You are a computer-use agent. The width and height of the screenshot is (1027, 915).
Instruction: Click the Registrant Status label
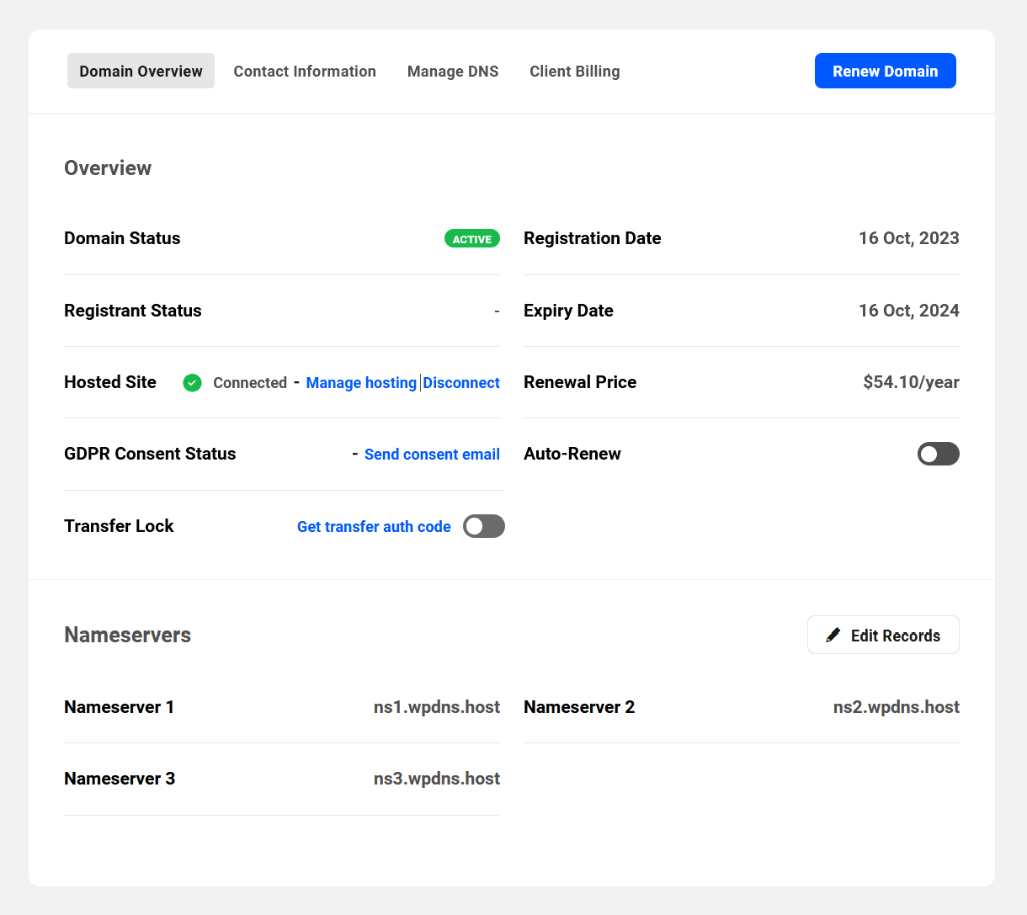[x=133, y=311]
